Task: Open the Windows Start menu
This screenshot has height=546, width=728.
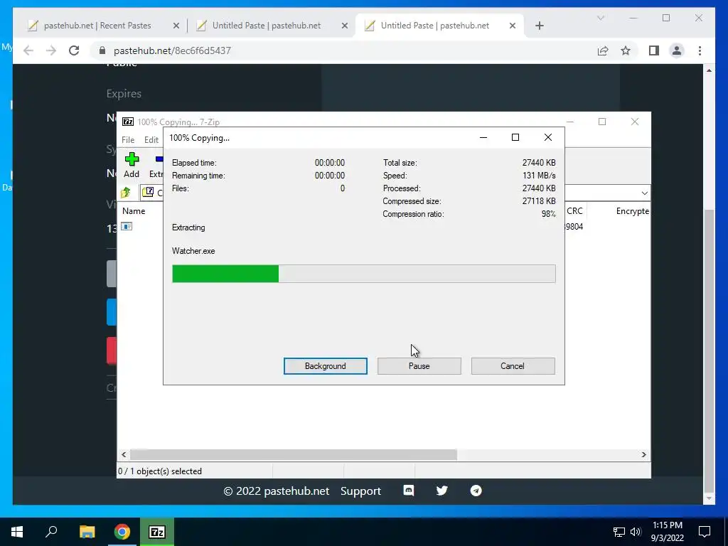Action: (x=17, y=532)
